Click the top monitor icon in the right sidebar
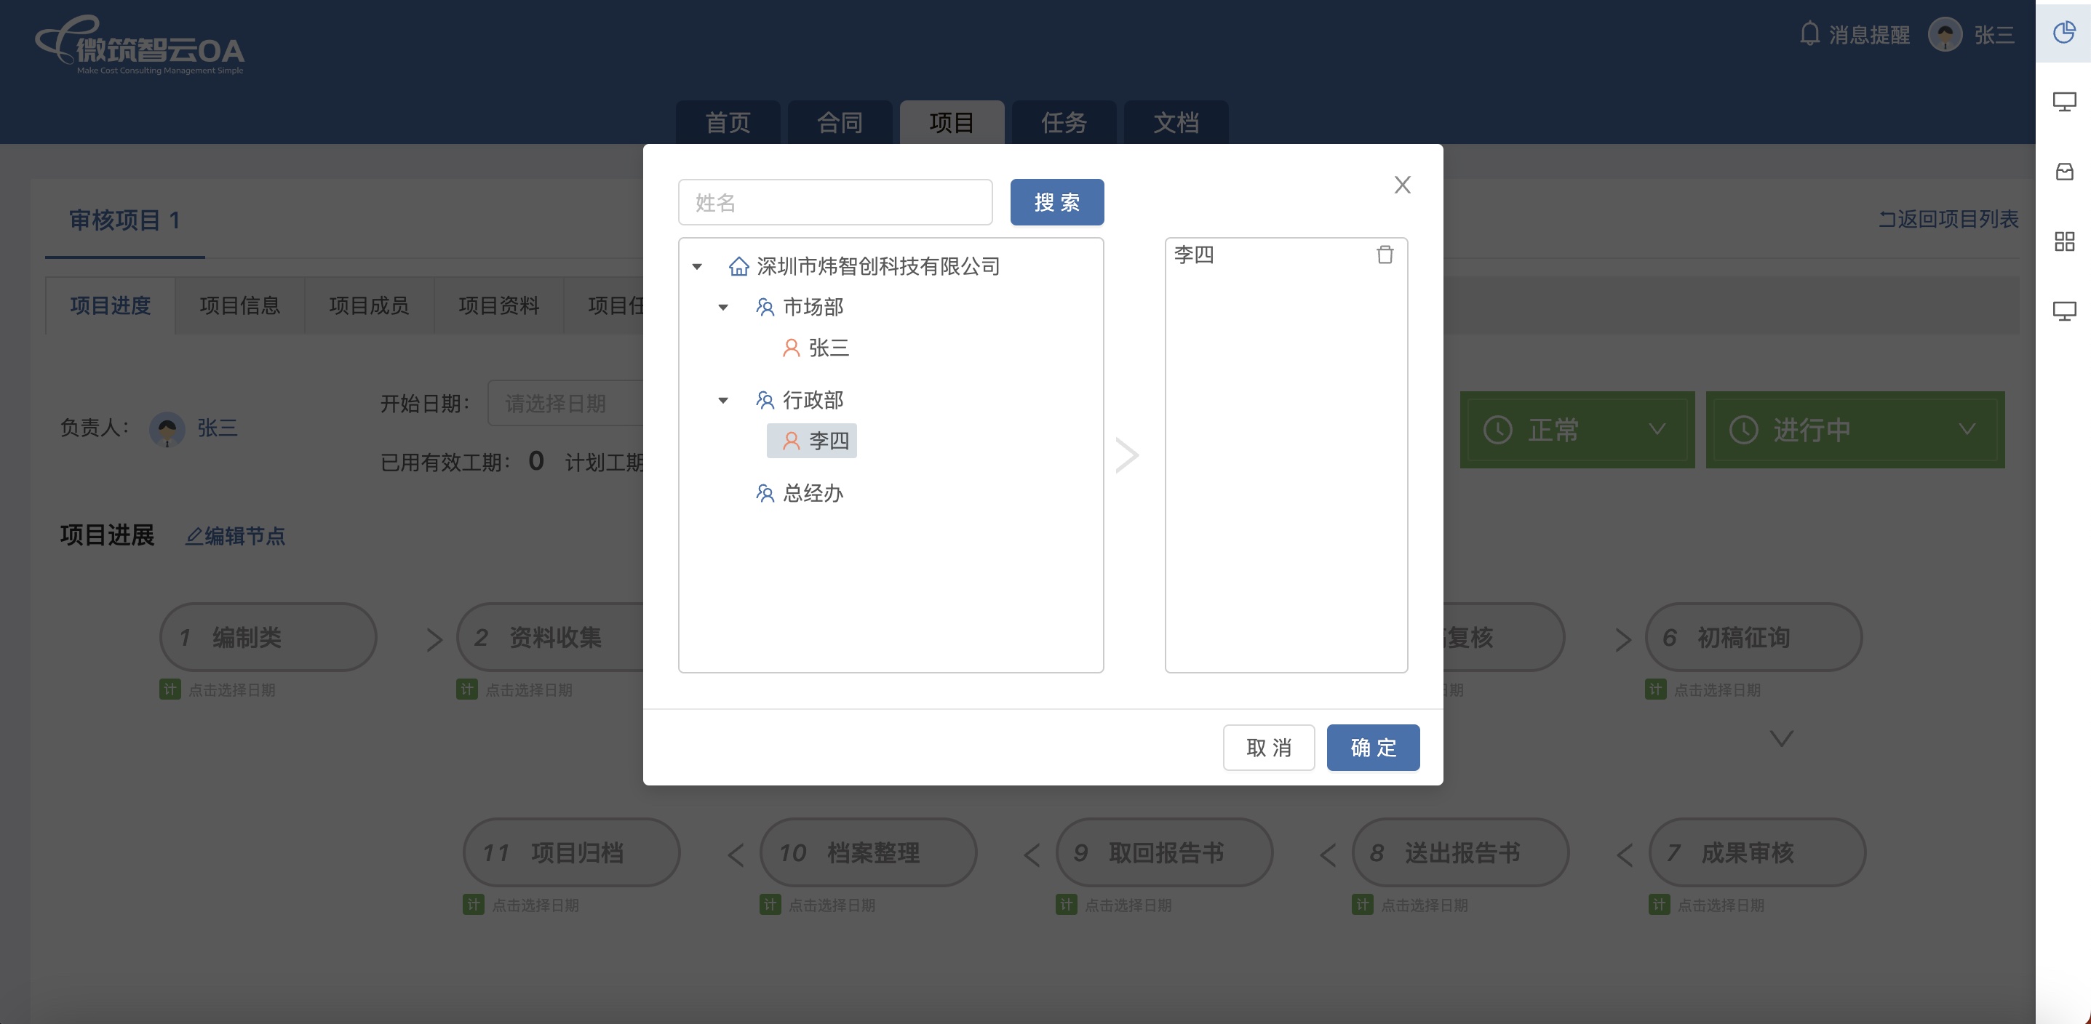Image resolution: width=2091 pixels, height=1024 pixels. (x=2063, y=103)
